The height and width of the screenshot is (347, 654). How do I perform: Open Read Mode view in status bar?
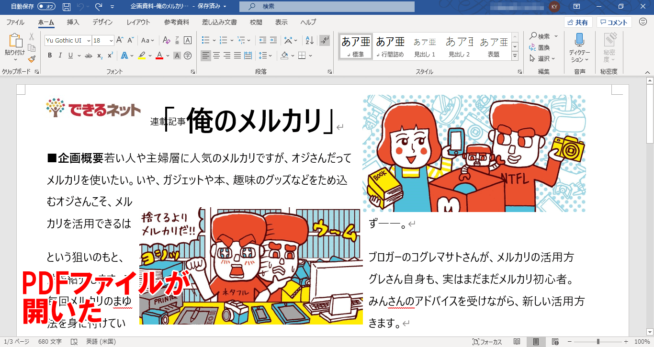pos(517,342)
